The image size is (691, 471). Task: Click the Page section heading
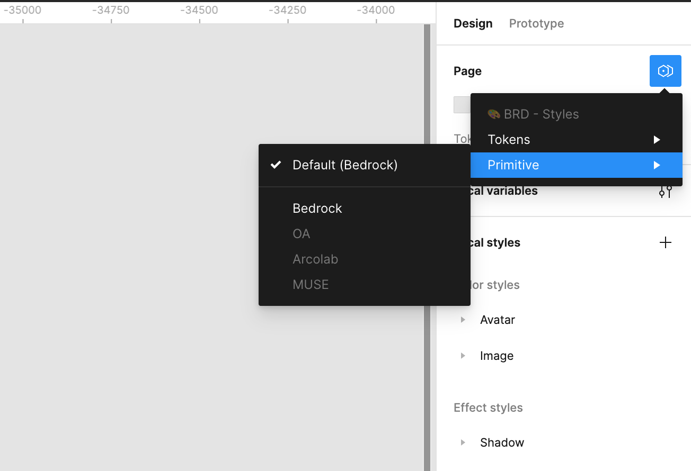pyautogui.click(x=467, y=71)
